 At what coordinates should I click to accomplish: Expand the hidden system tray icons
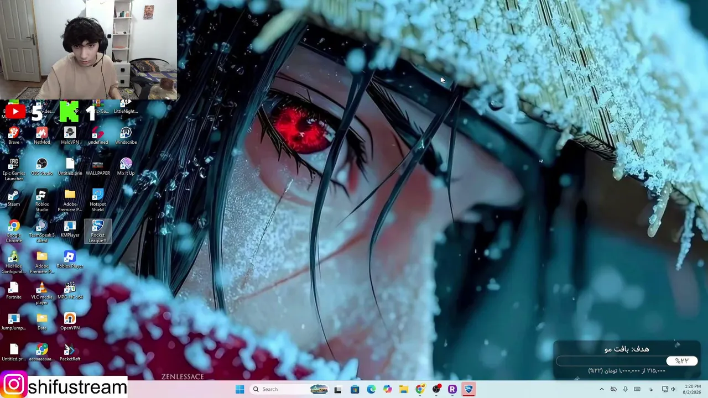point(602,389)
